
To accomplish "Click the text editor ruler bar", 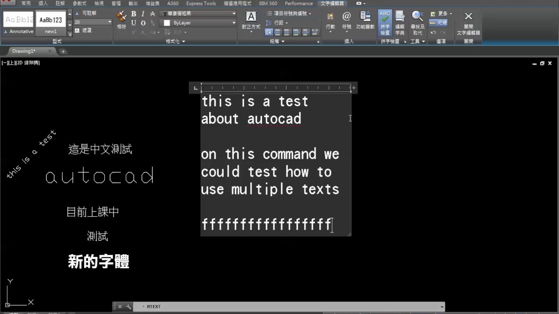I will coord(276,88).
